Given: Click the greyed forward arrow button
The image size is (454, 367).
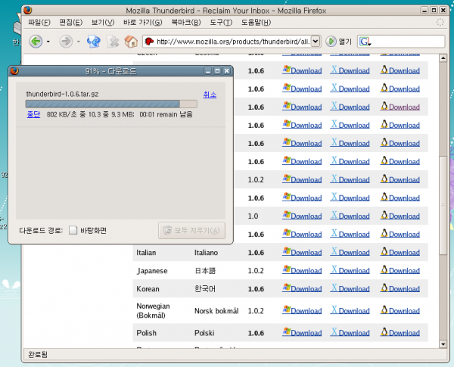Looking at the screenshot, I should pos(66,42).
